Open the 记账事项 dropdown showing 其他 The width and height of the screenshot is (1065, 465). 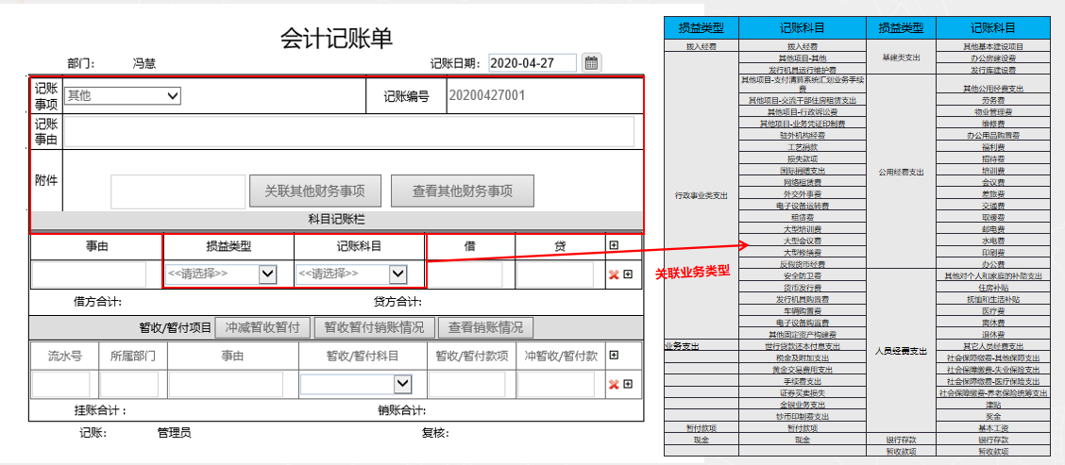pos(122,95)
